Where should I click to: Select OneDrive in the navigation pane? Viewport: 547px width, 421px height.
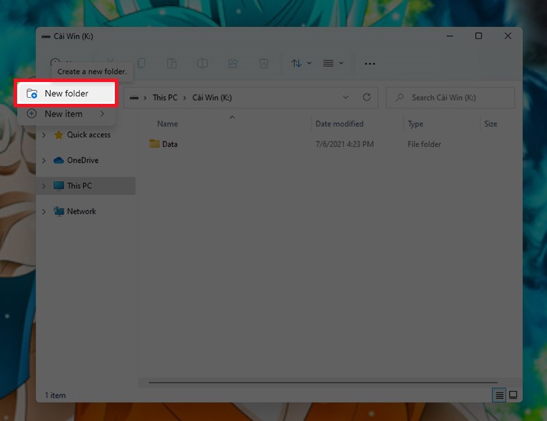point(82,161)
